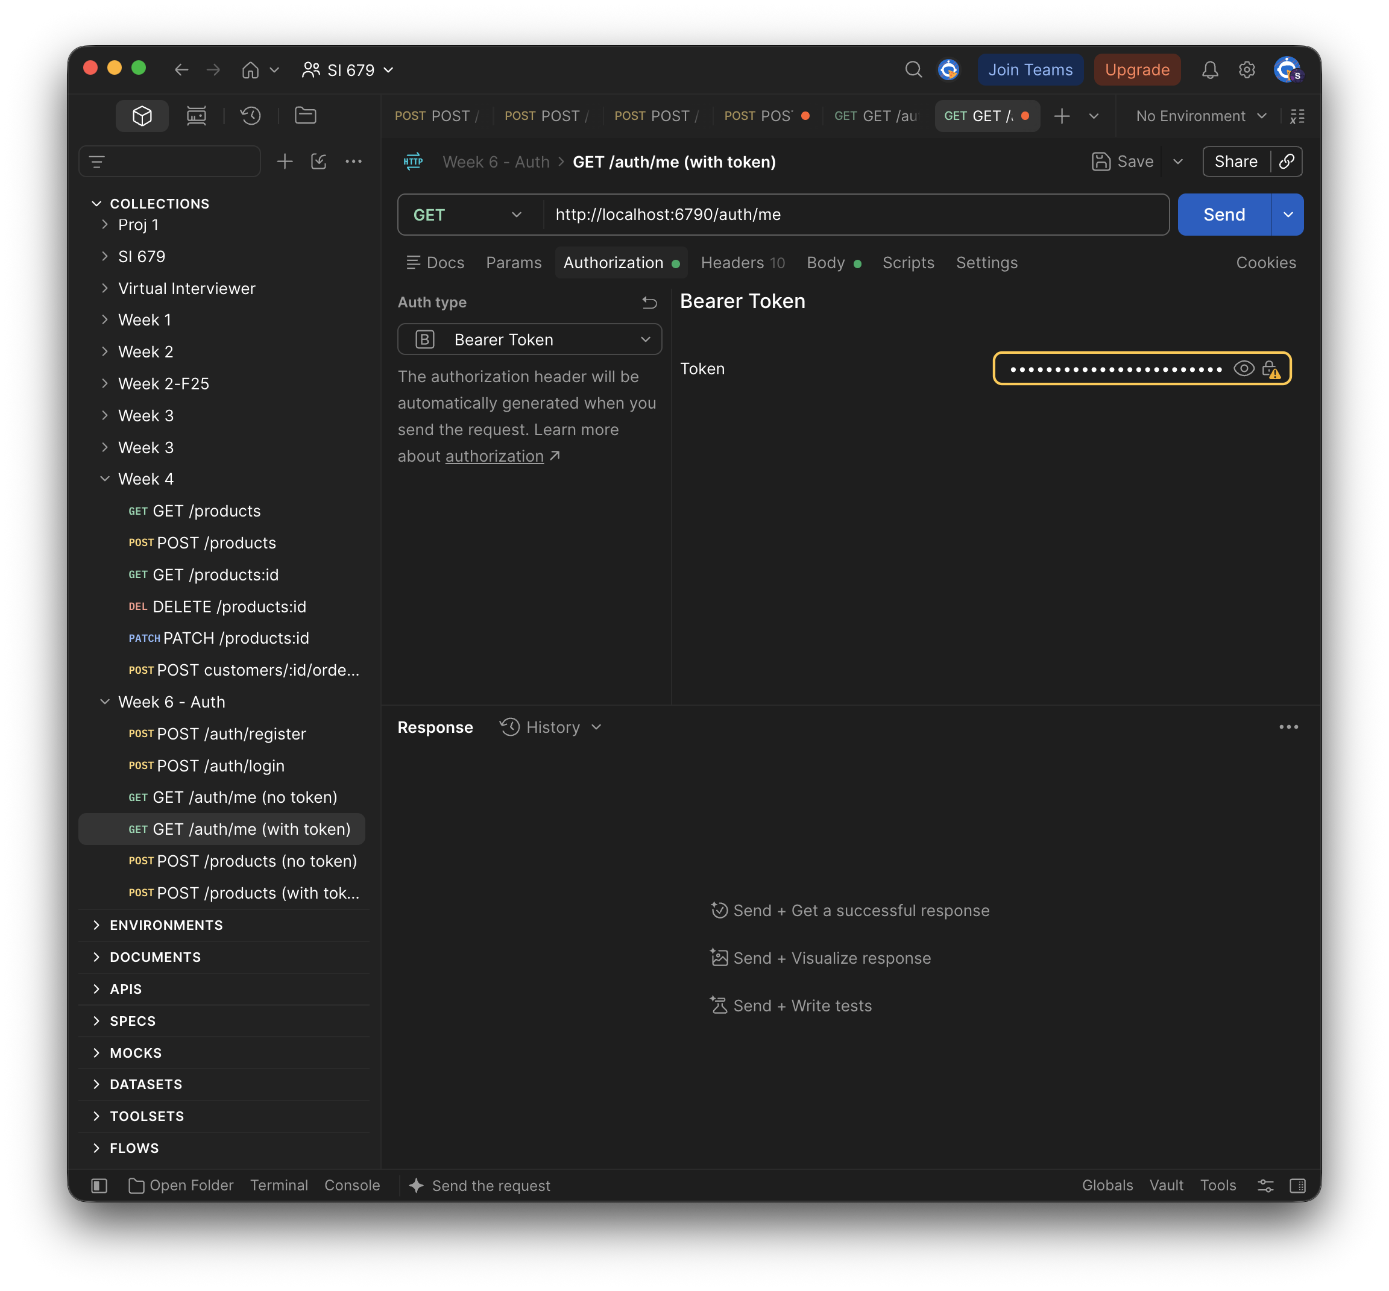
Task: Click the sidebar filter icon
Action: (x=97, y=162)
